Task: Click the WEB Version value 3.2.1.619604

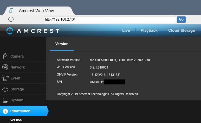Action: [x=99, y=67]
